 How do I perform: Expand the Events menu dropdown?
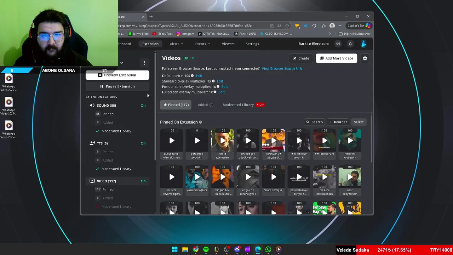tap(202, 44)
